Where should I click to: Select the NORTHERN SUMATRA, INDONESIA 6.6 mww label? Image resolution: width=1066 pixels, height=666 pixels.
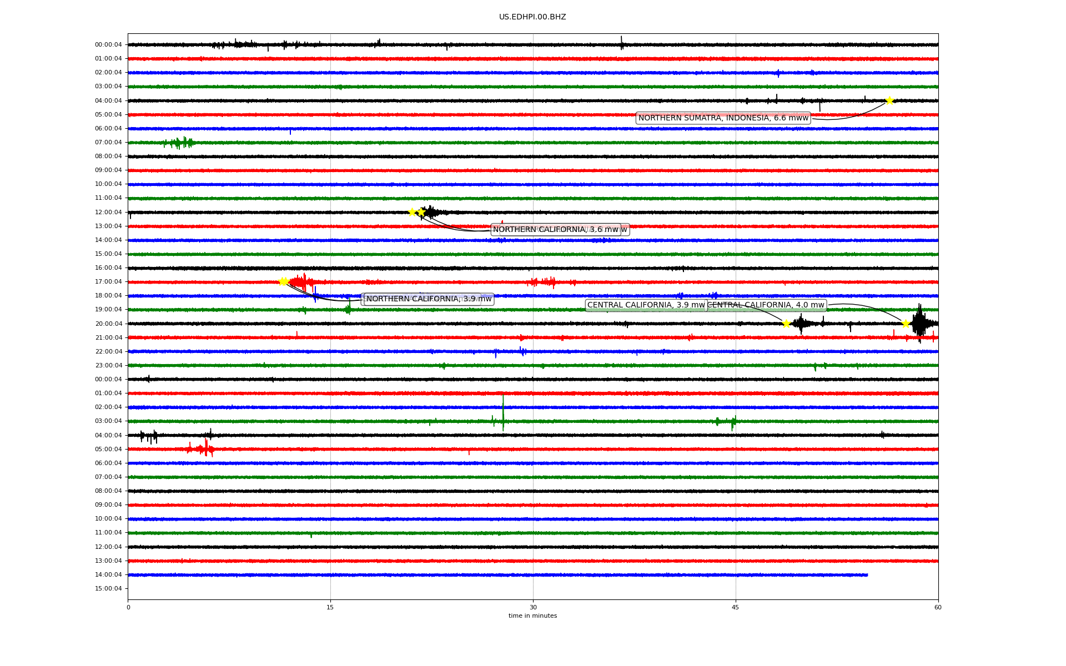pyautogui.click(x=723, y=118)
